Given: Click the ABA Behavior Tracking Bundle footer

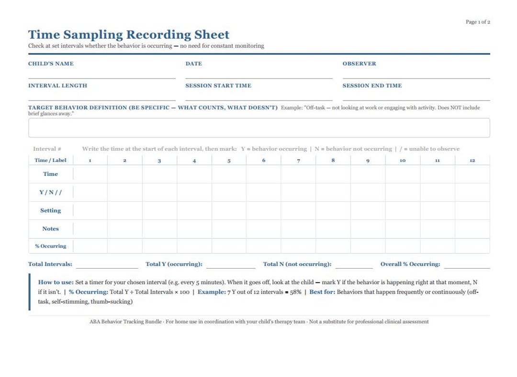Looking at the screenshot, I should (259, 321).
